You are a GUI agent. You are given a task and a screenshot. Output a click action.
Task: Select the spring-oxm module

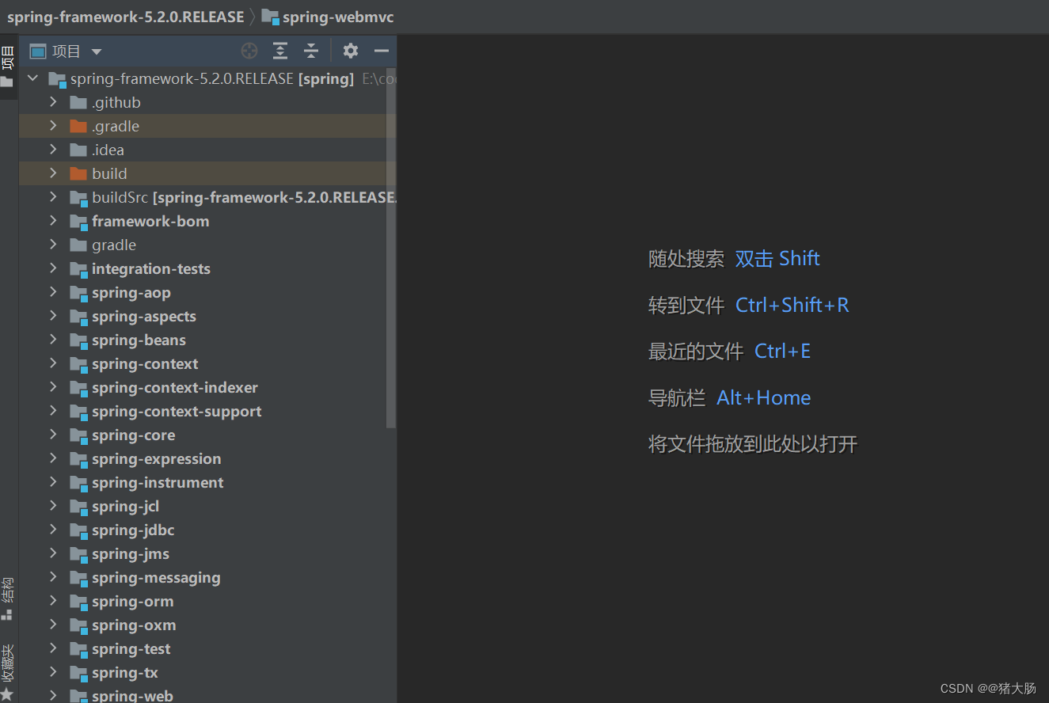207,625
